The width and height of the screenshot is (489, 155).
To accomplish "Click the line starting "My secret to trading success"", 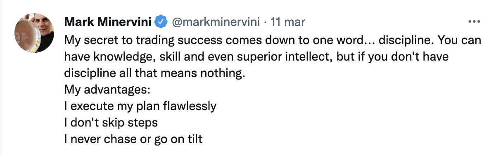I will point(273,40).
